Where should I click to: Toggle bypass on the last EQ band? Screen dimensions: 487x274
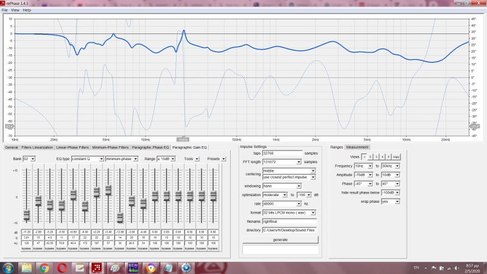[x=214, y=249]
